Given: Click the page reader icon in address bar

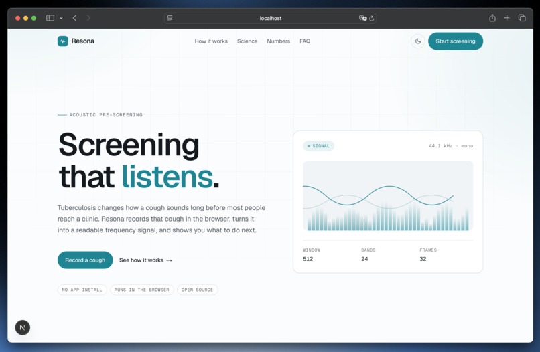Looking at the screenshot, I should pyautogui.click(x=170, y=18).
